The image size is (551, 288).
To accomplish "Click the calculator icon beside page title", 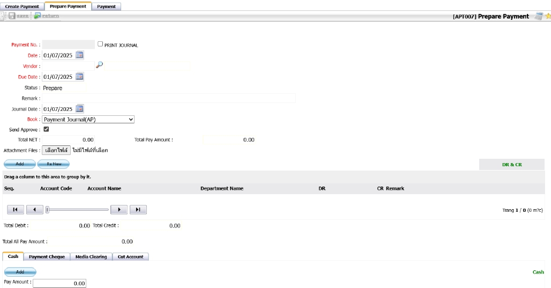I will pyautogui.click(x=539, y=16).
